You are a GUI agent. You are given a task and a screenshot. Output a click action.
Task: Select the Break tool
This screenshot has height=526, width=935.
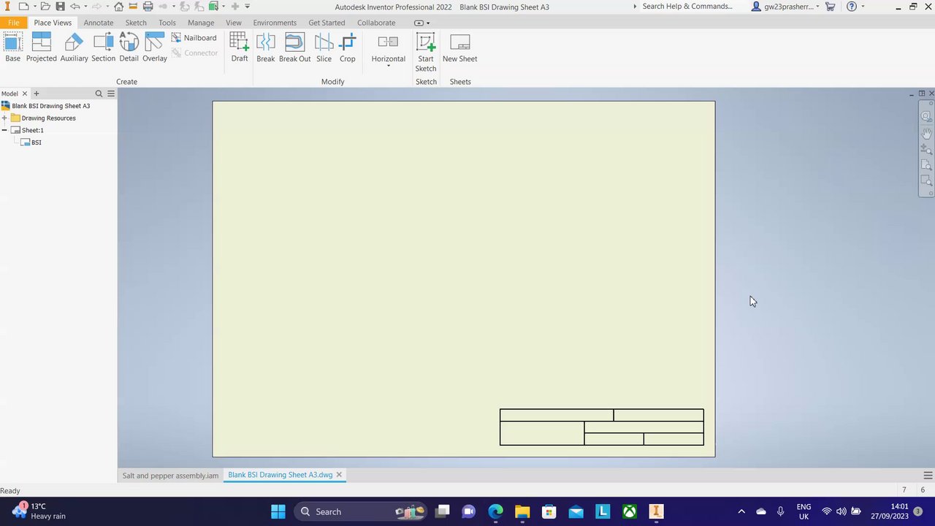coord(266,47)
